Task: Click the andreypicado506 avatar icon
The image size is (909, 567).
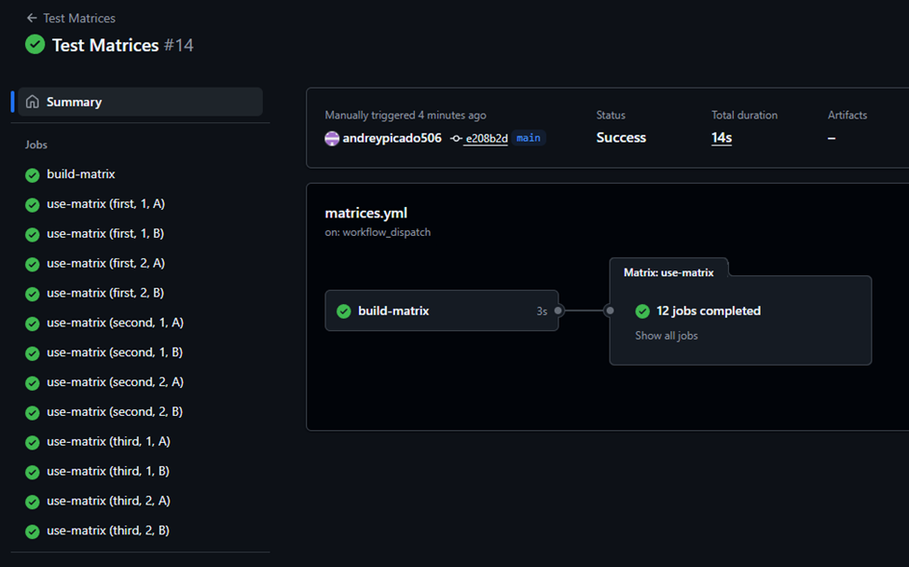Action: coord(332,138)
